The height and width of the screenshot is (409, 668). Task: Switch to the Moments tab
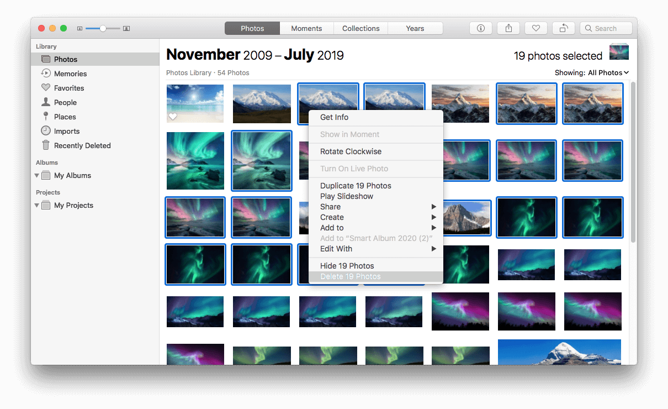coord(306,28)
